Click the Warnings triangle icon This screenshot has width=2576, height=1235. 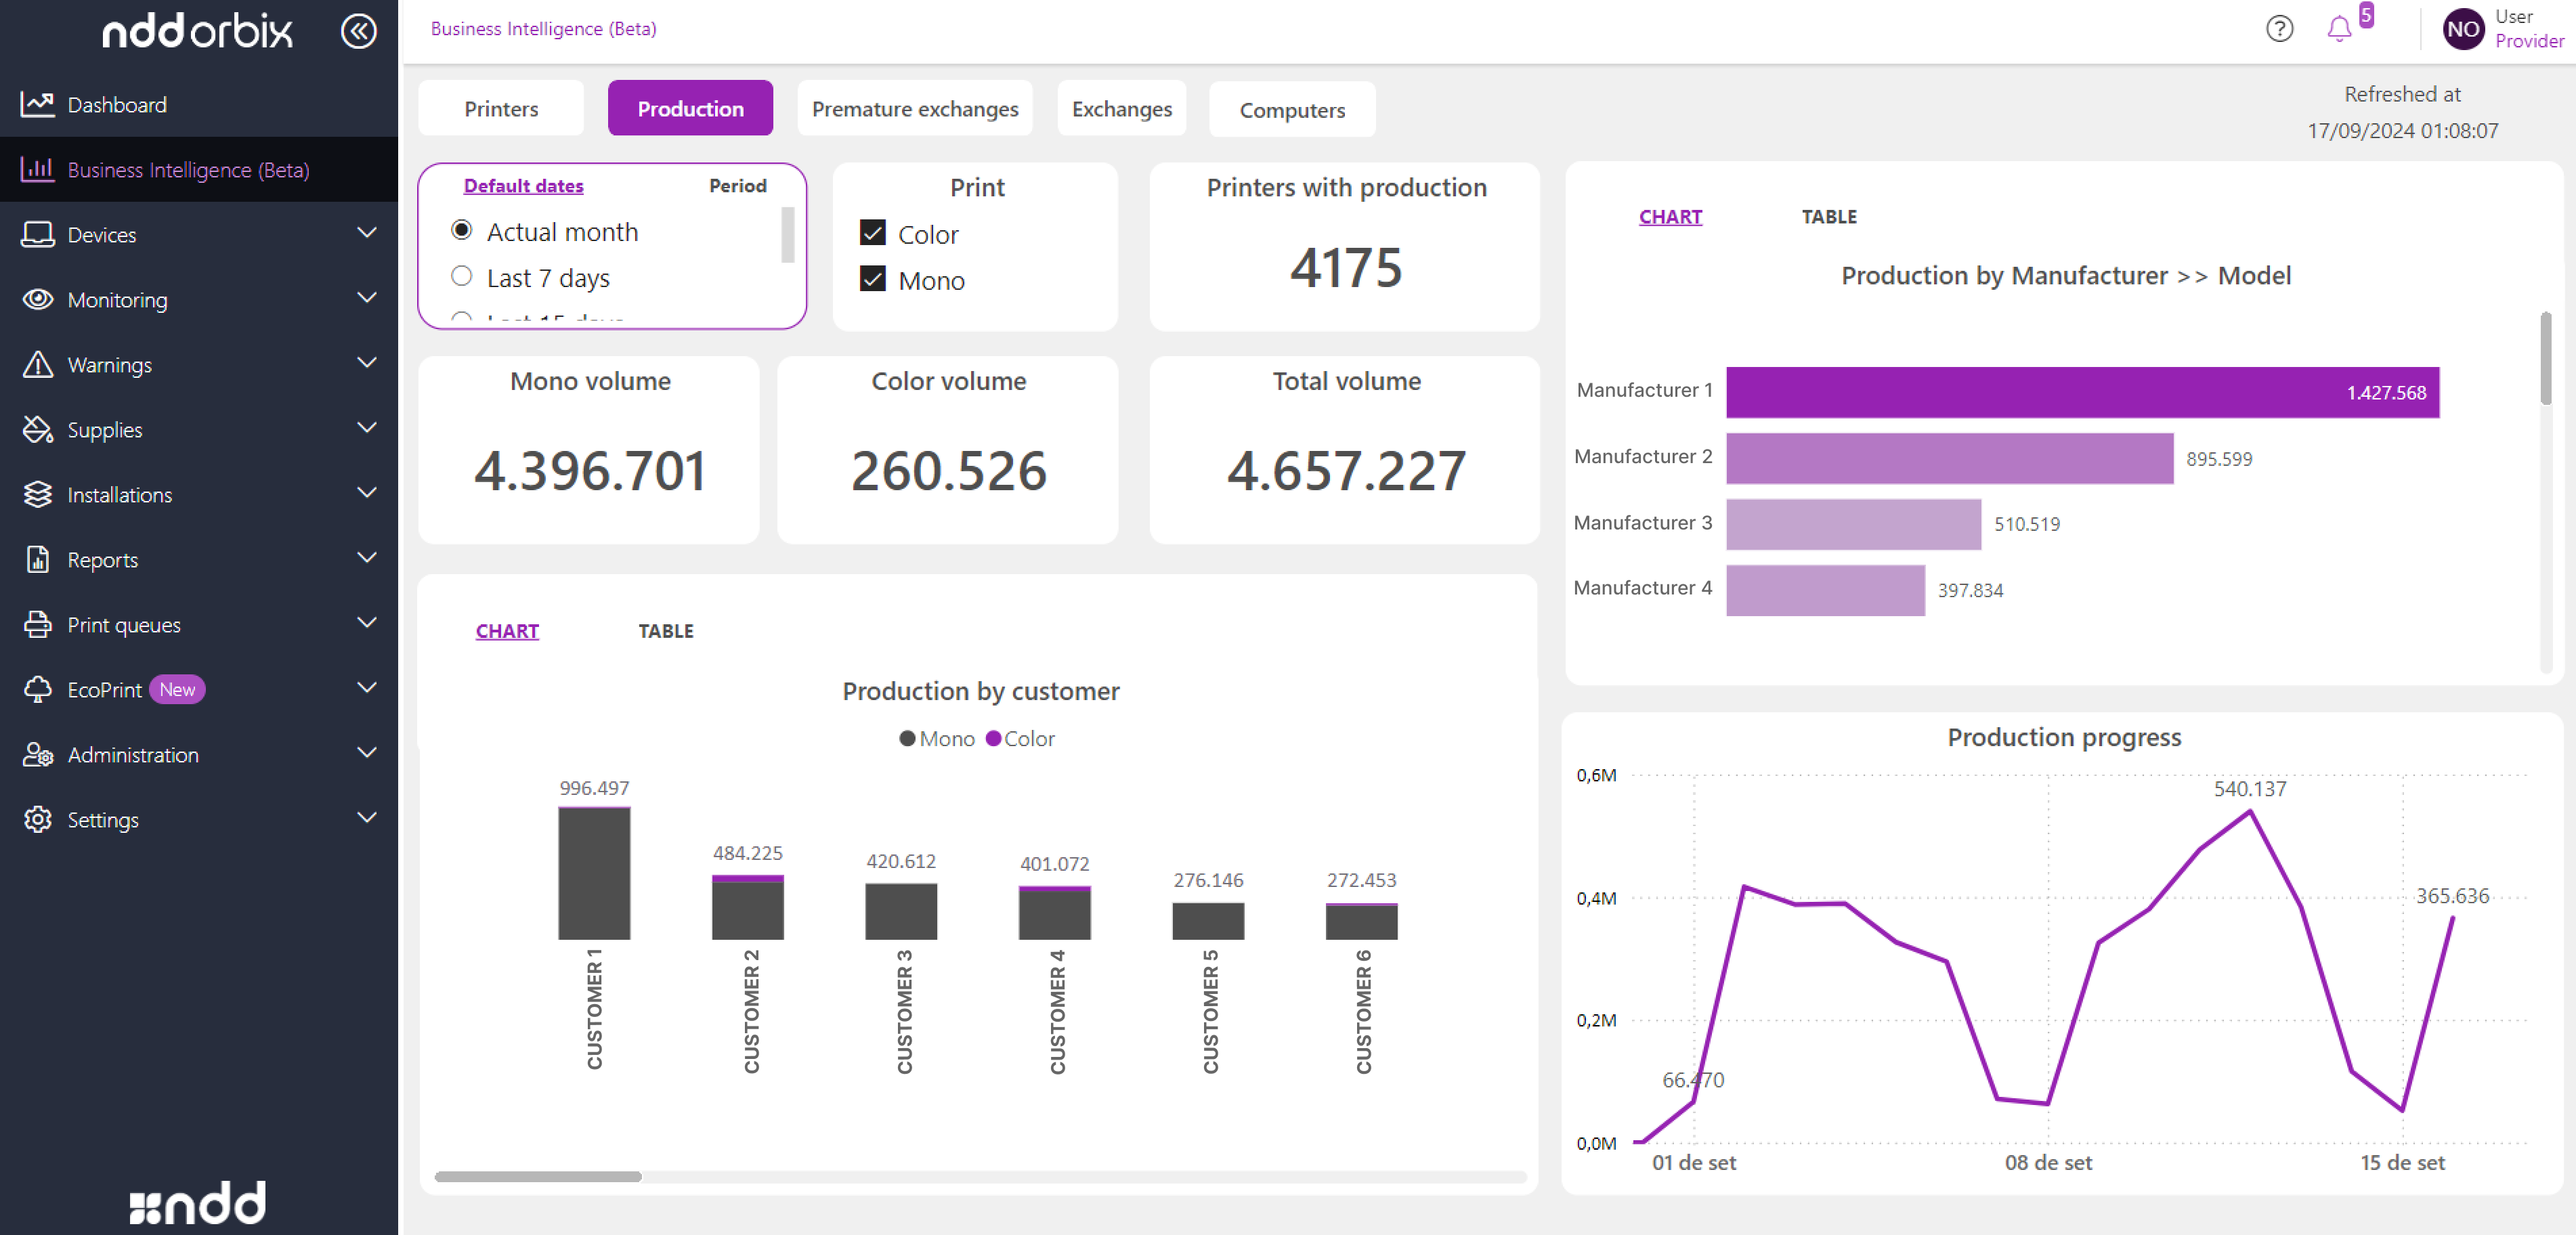[x=37, y=364]
